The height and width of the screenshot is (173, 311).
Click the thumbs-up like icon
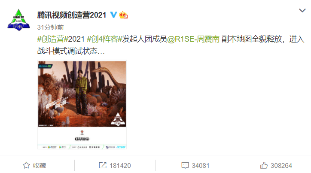[264, 165]
